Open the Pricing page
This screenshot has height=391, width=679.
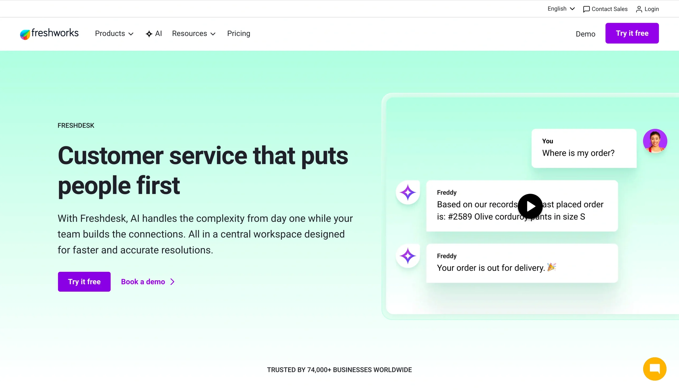(x=239, y=34)
